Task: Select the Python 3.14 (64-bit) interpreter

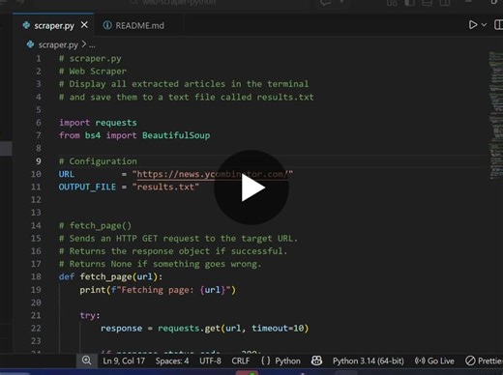Action: pyautogui.click(x=369, y=361)
